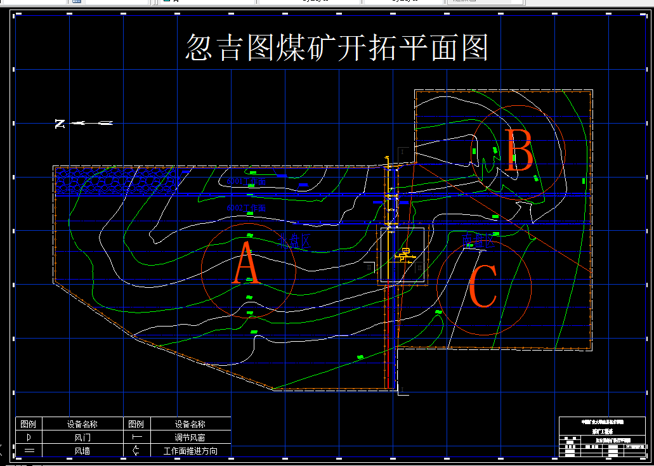Select the 风门 D-shaped legend symbol
This screenshot has width=654, height=466.
pos(29,437)
